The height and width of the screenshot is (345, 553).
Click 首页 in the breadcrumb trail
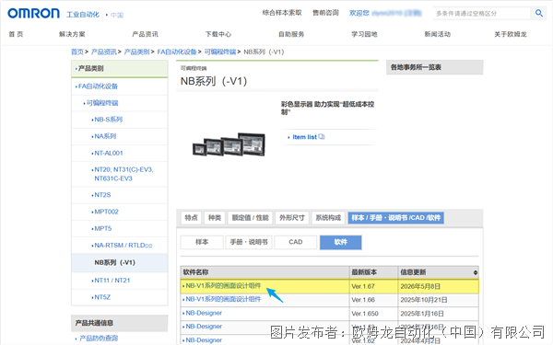coord(77,52)
